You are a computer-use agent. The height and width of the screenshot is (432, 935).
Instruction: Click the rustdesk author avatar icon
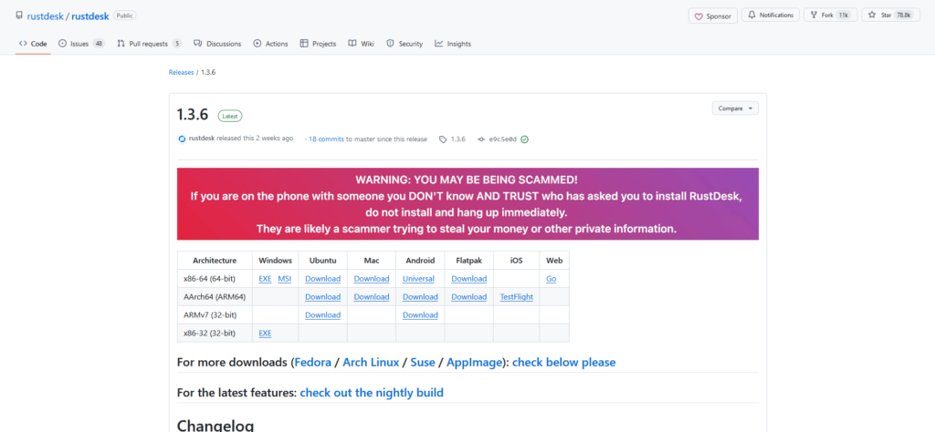click(182, 139)
